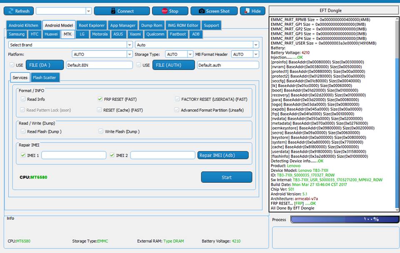Screen dimensions: 400x253
Task: Click the Hide button icon
Action: point(247,11)
